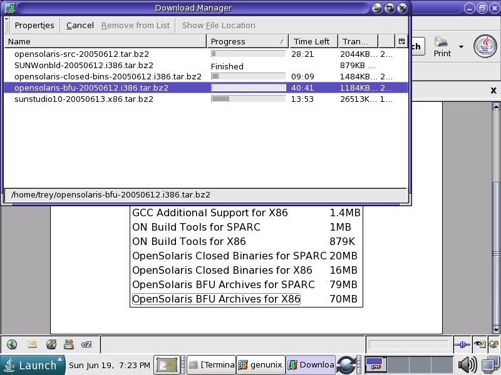Click the cookie/privacy eye status icon
This screenshot has height=375, width=501.
[x=480, y=344]
